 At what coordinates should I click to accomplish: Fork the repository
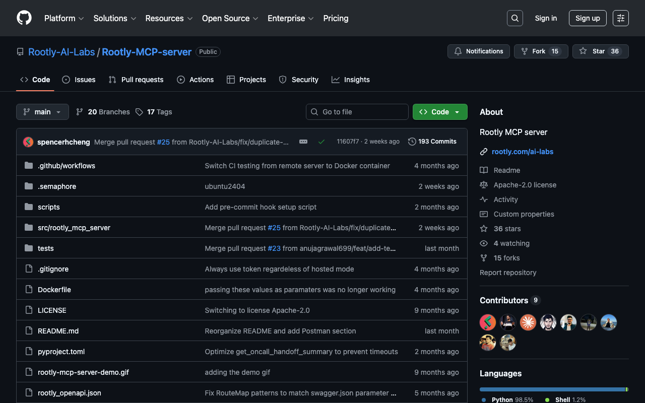[x=541, y=51]
